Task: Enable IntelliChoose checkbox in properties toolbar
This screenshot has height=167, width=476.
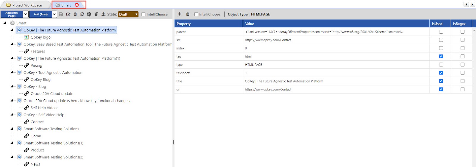Action: click(196, 14)
